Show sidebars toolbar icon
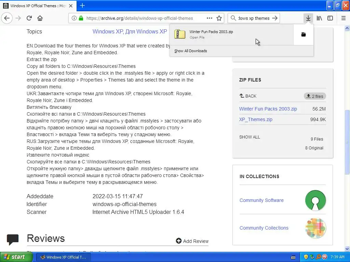This screenshot has height=262, width=350. 330,18
